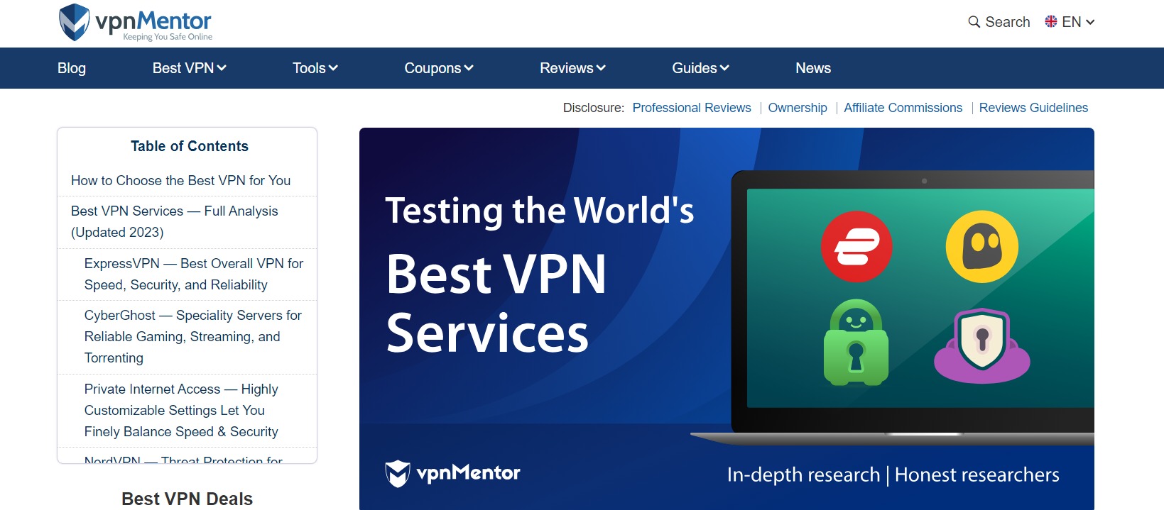Jump to ExpressVPN section in Table of Contents
The height and width of the screenshot is (510, 1164).
(x=193, y=274)
